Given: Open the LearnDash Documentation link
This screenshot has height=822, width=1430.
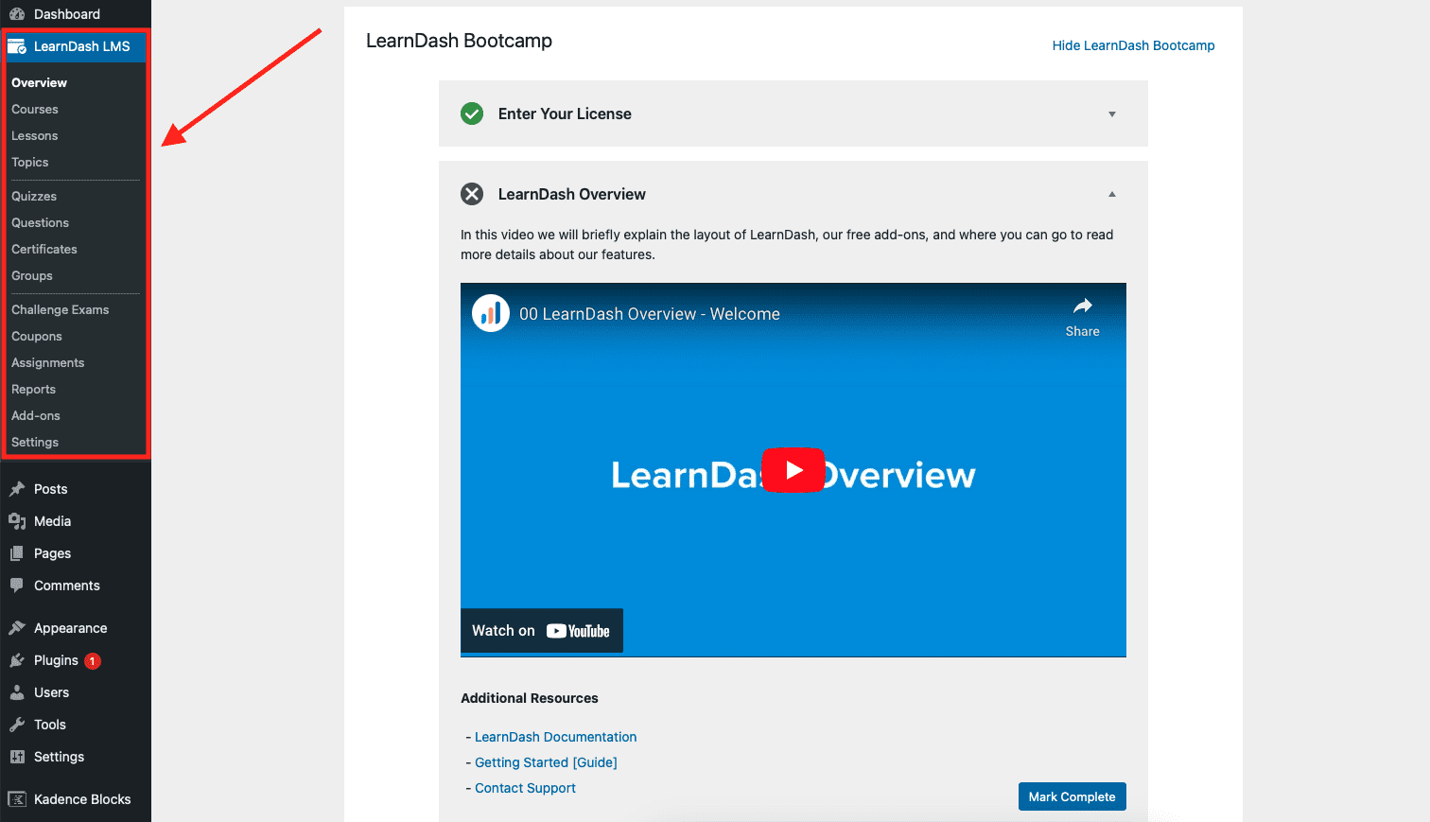Looking at the screenshot, I should point(556,737).
